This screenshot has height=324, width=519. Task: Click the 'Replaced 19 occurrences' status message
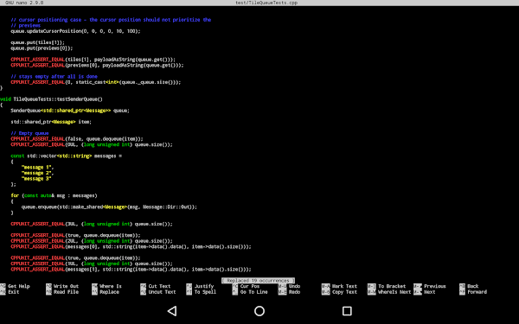click(258, 280)
